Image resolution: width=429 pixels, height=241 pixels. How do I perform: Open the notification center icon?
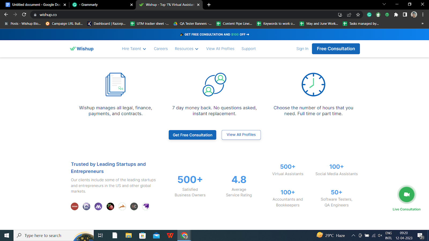(420, 236)
